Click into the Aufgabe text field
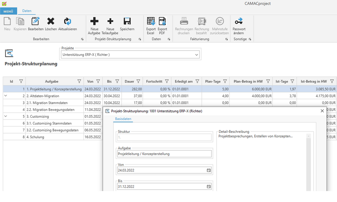The width and height of the screenshot is (337, 202). 164,154
